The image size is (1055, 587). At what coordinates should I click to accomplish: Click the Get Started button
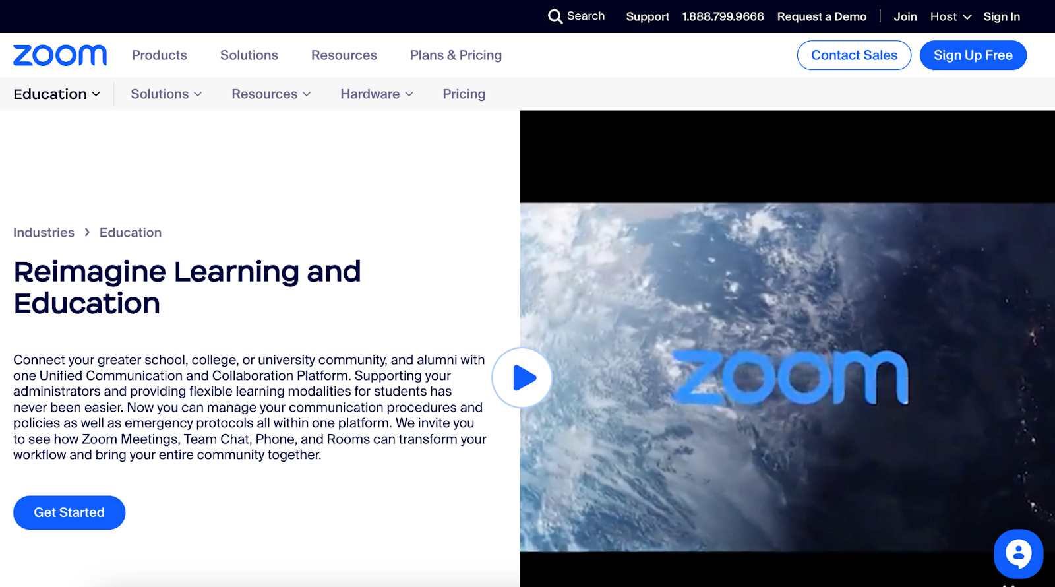pos(69,512)
